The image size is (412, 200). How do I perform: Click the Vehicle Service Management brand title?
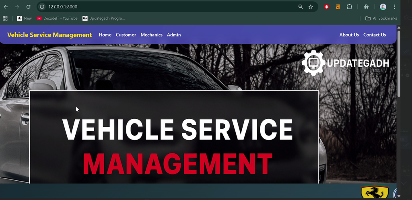click(49, 35)
